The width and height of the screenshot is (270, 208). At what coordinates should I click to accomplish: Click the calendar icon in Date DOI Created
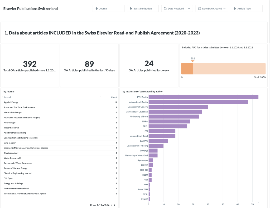(x=200, y=9)
